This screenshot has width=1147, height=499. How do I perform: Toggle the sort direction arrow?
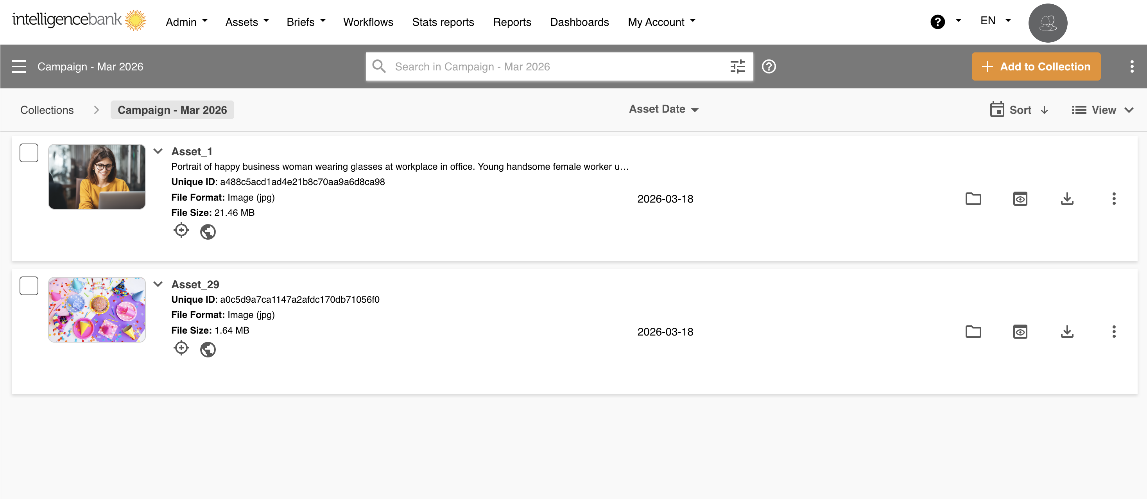(1044, 110)
